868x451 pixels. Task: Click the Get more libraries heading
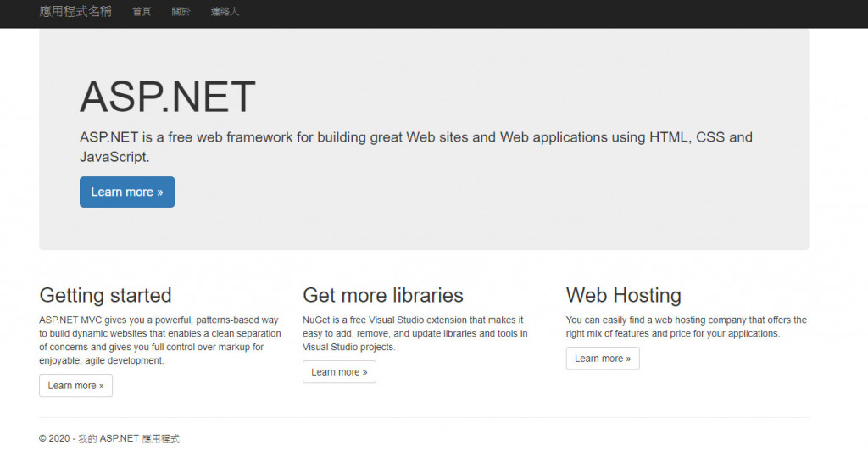383,296
